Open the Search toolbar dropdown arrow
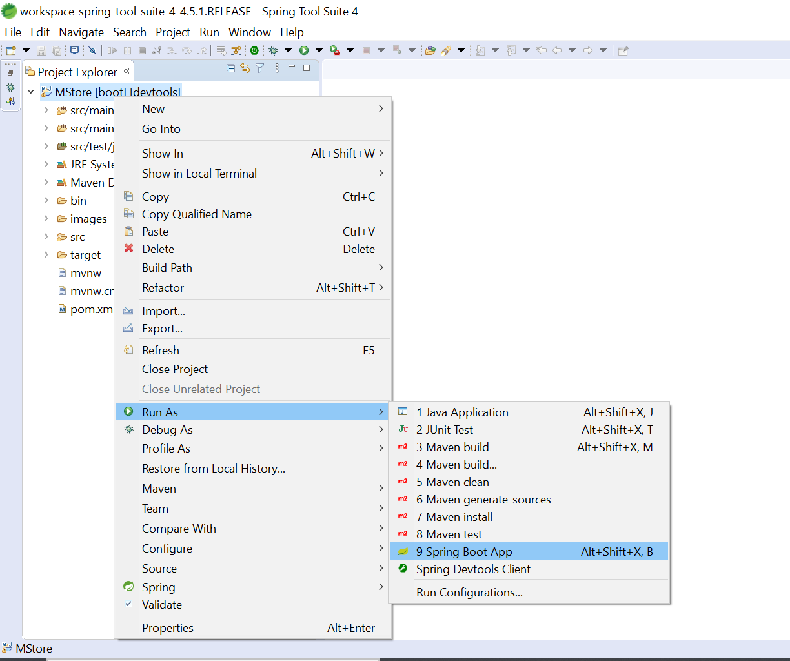Screen dimensions: 790x661 [x=461, y=50]
